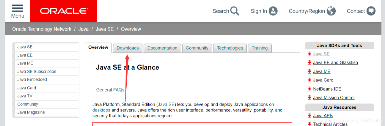Click the Search magnifier icon
The width and height of the screenshot is (385, 126).
click(x=235, y=11)
